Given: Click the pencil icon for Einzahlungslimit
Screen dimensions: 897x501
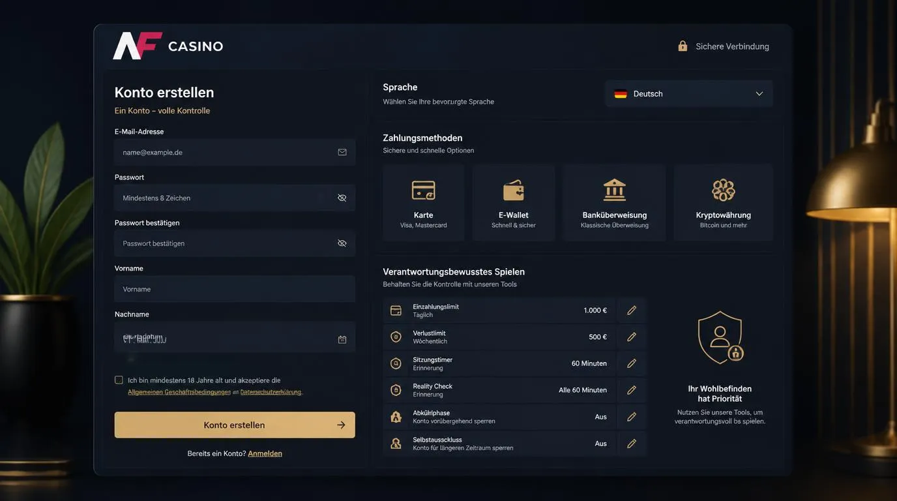Looking at the screenshot, I should 632,311.
